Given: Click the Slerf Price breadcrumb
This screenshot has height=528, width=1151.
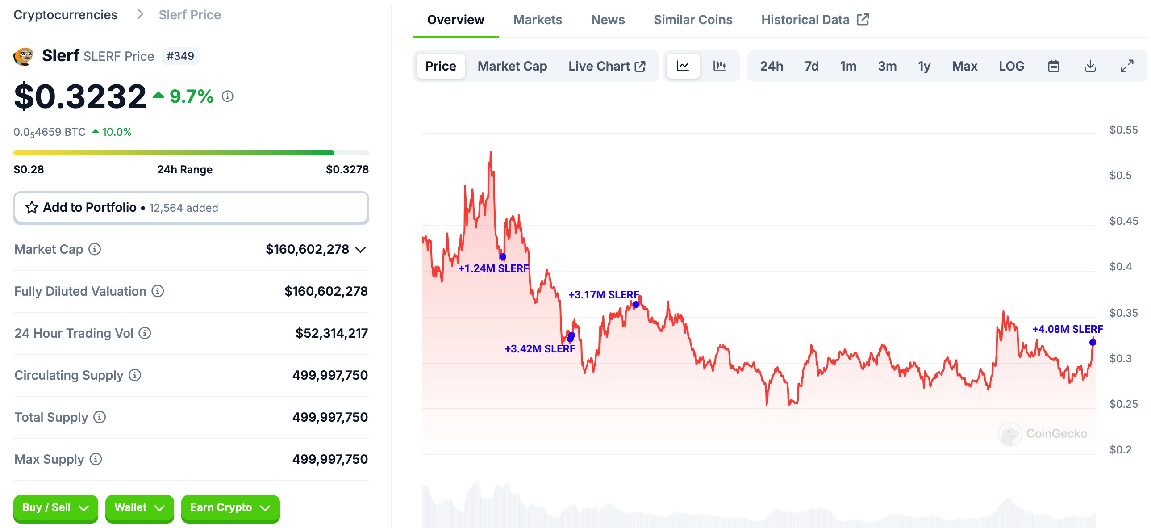Looking at the screenshot, I should click(189, 14).
